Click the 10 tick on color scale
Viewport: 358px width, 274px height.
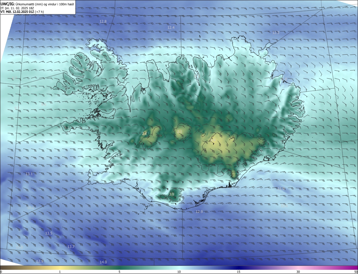tap(179, 272)
